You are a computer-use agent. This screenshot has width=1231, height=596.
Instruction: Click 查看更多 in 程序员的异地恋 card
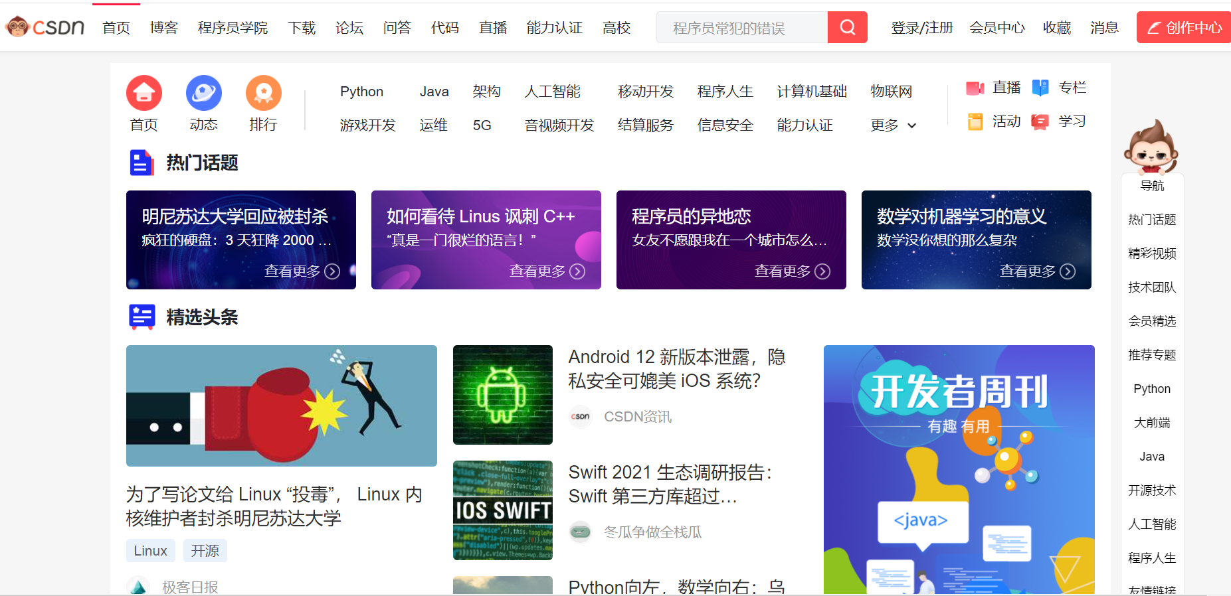783,271
